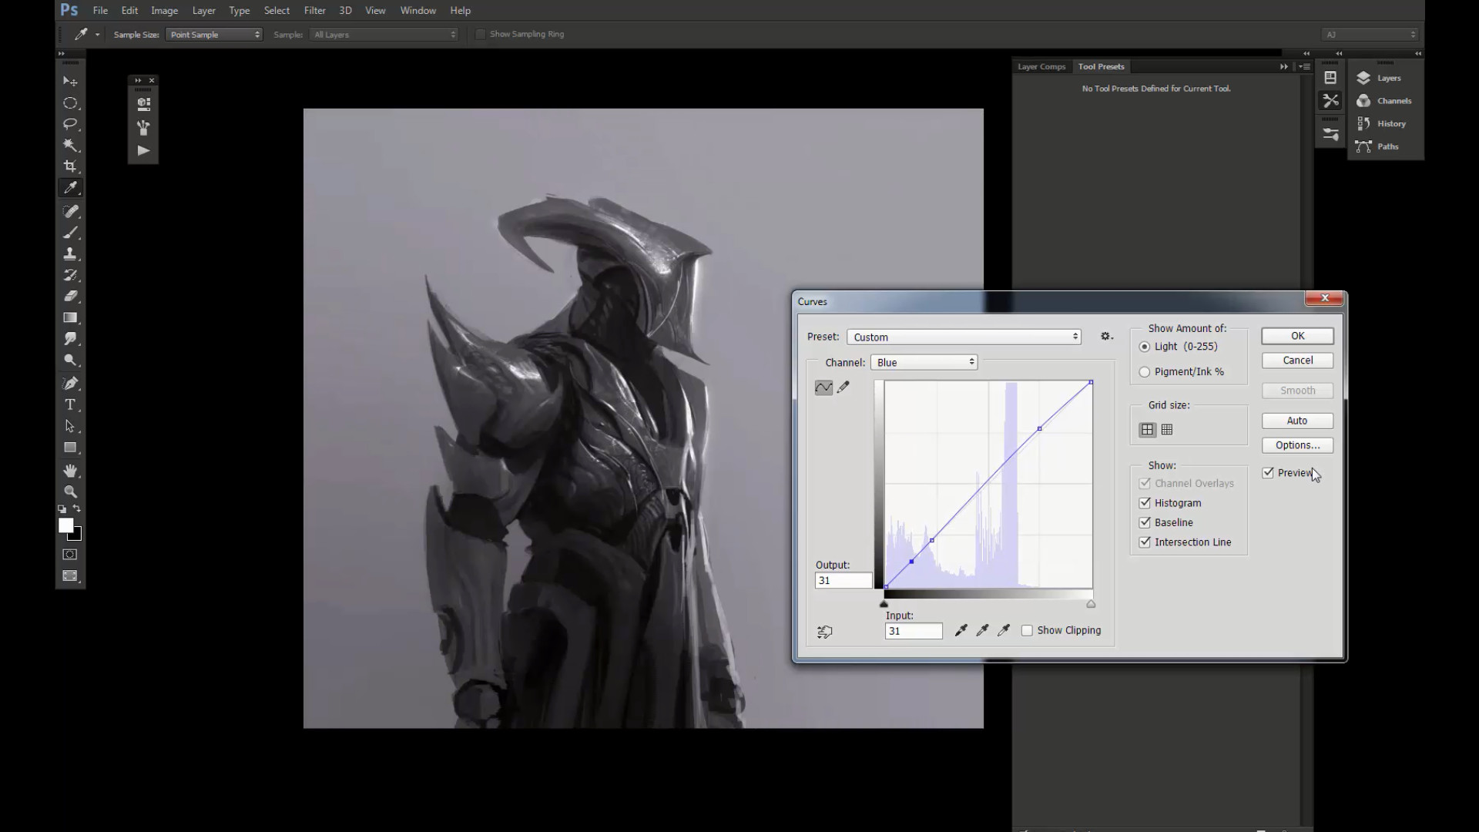Select the Brush tool
The image size is (1479, 832).
(70, 233)
